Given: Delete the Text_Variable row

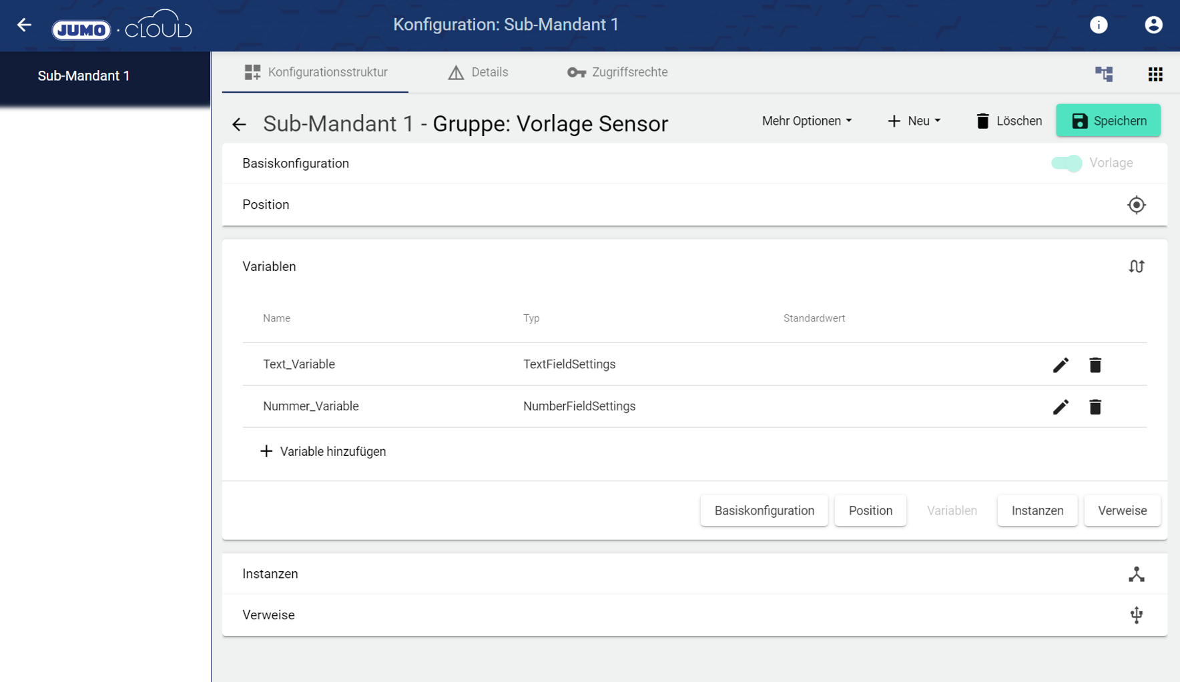Looking at the screenshot, I should (x=1095, y=365).
